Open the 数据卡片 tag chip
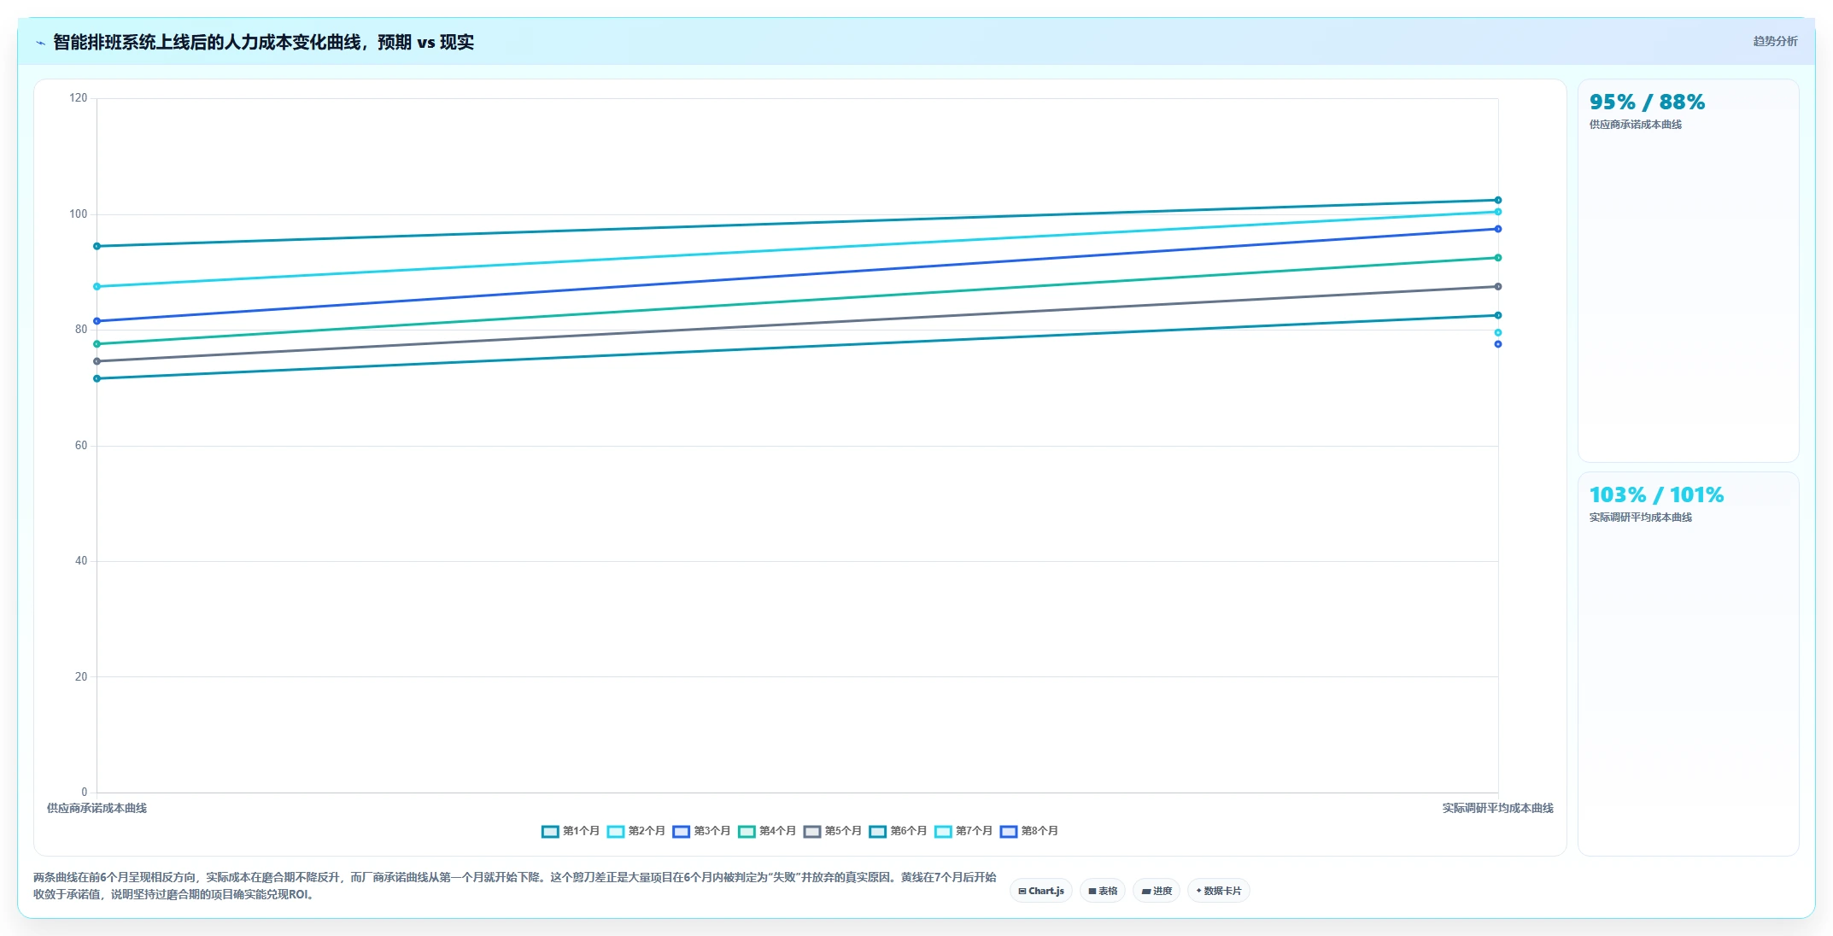Viewport: 1833px width, 936px height. pyautogui.click(x=1219, y=891)
